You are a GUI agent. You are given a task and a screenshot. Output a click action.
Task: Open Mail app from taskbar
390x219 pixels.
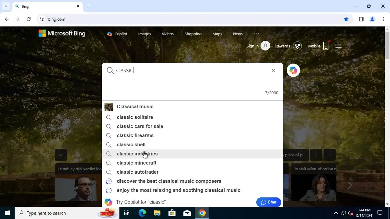click(x=187, y=213)
